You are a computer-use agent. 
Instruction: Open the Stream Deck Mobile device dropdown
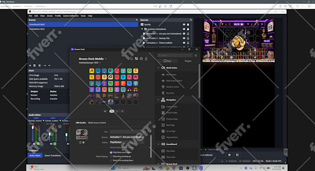[x=93, y=59]
